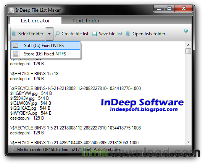The image size is (203, 164).
Task: Click the folder path ending in 721813053-1000
Action: (74, 143)
